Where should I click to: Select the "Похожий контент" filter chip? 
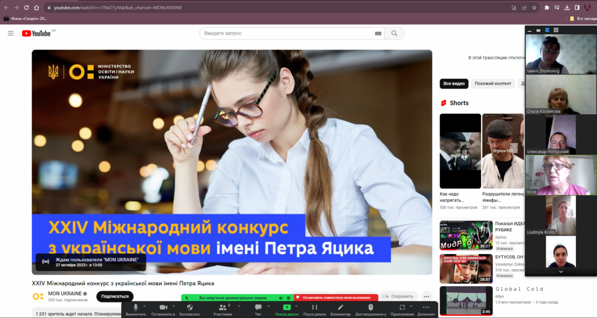(x=493, y=83)
